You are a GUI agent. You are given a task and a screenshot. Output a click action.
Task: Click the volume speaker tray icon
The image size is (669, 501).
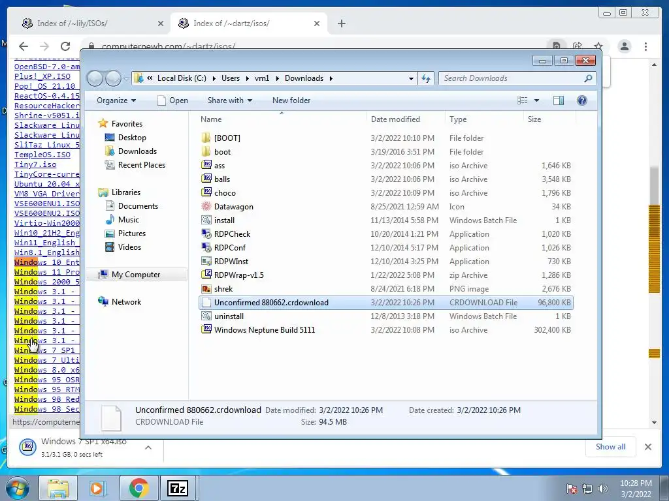point(603,489)
